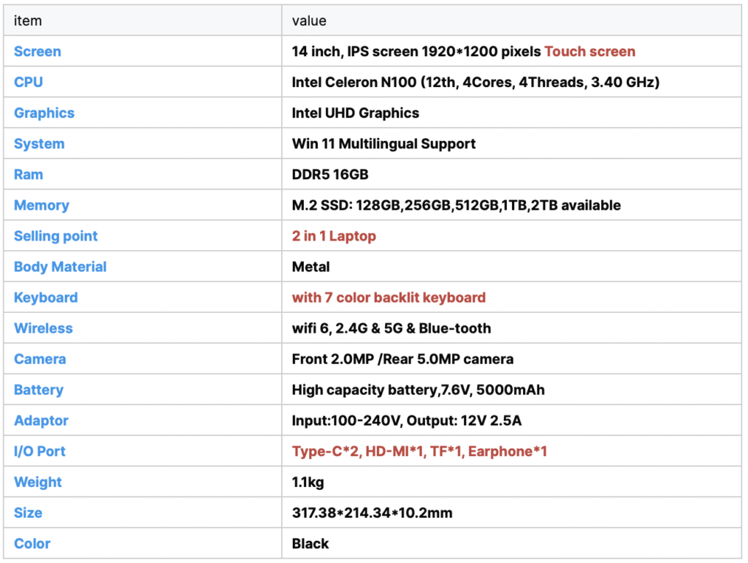
Task: Click the value column header
Action: (x=309, y=21)
